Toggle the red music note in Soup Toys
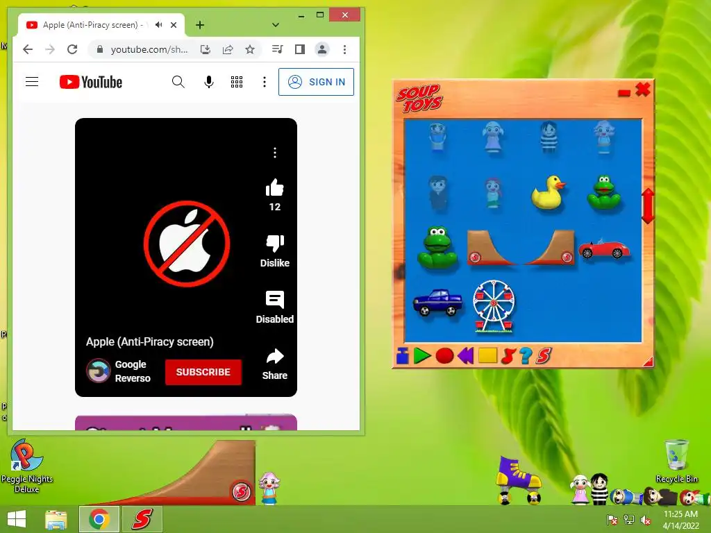This screenshot has width=711, height=533. click(x=508, y=356)
